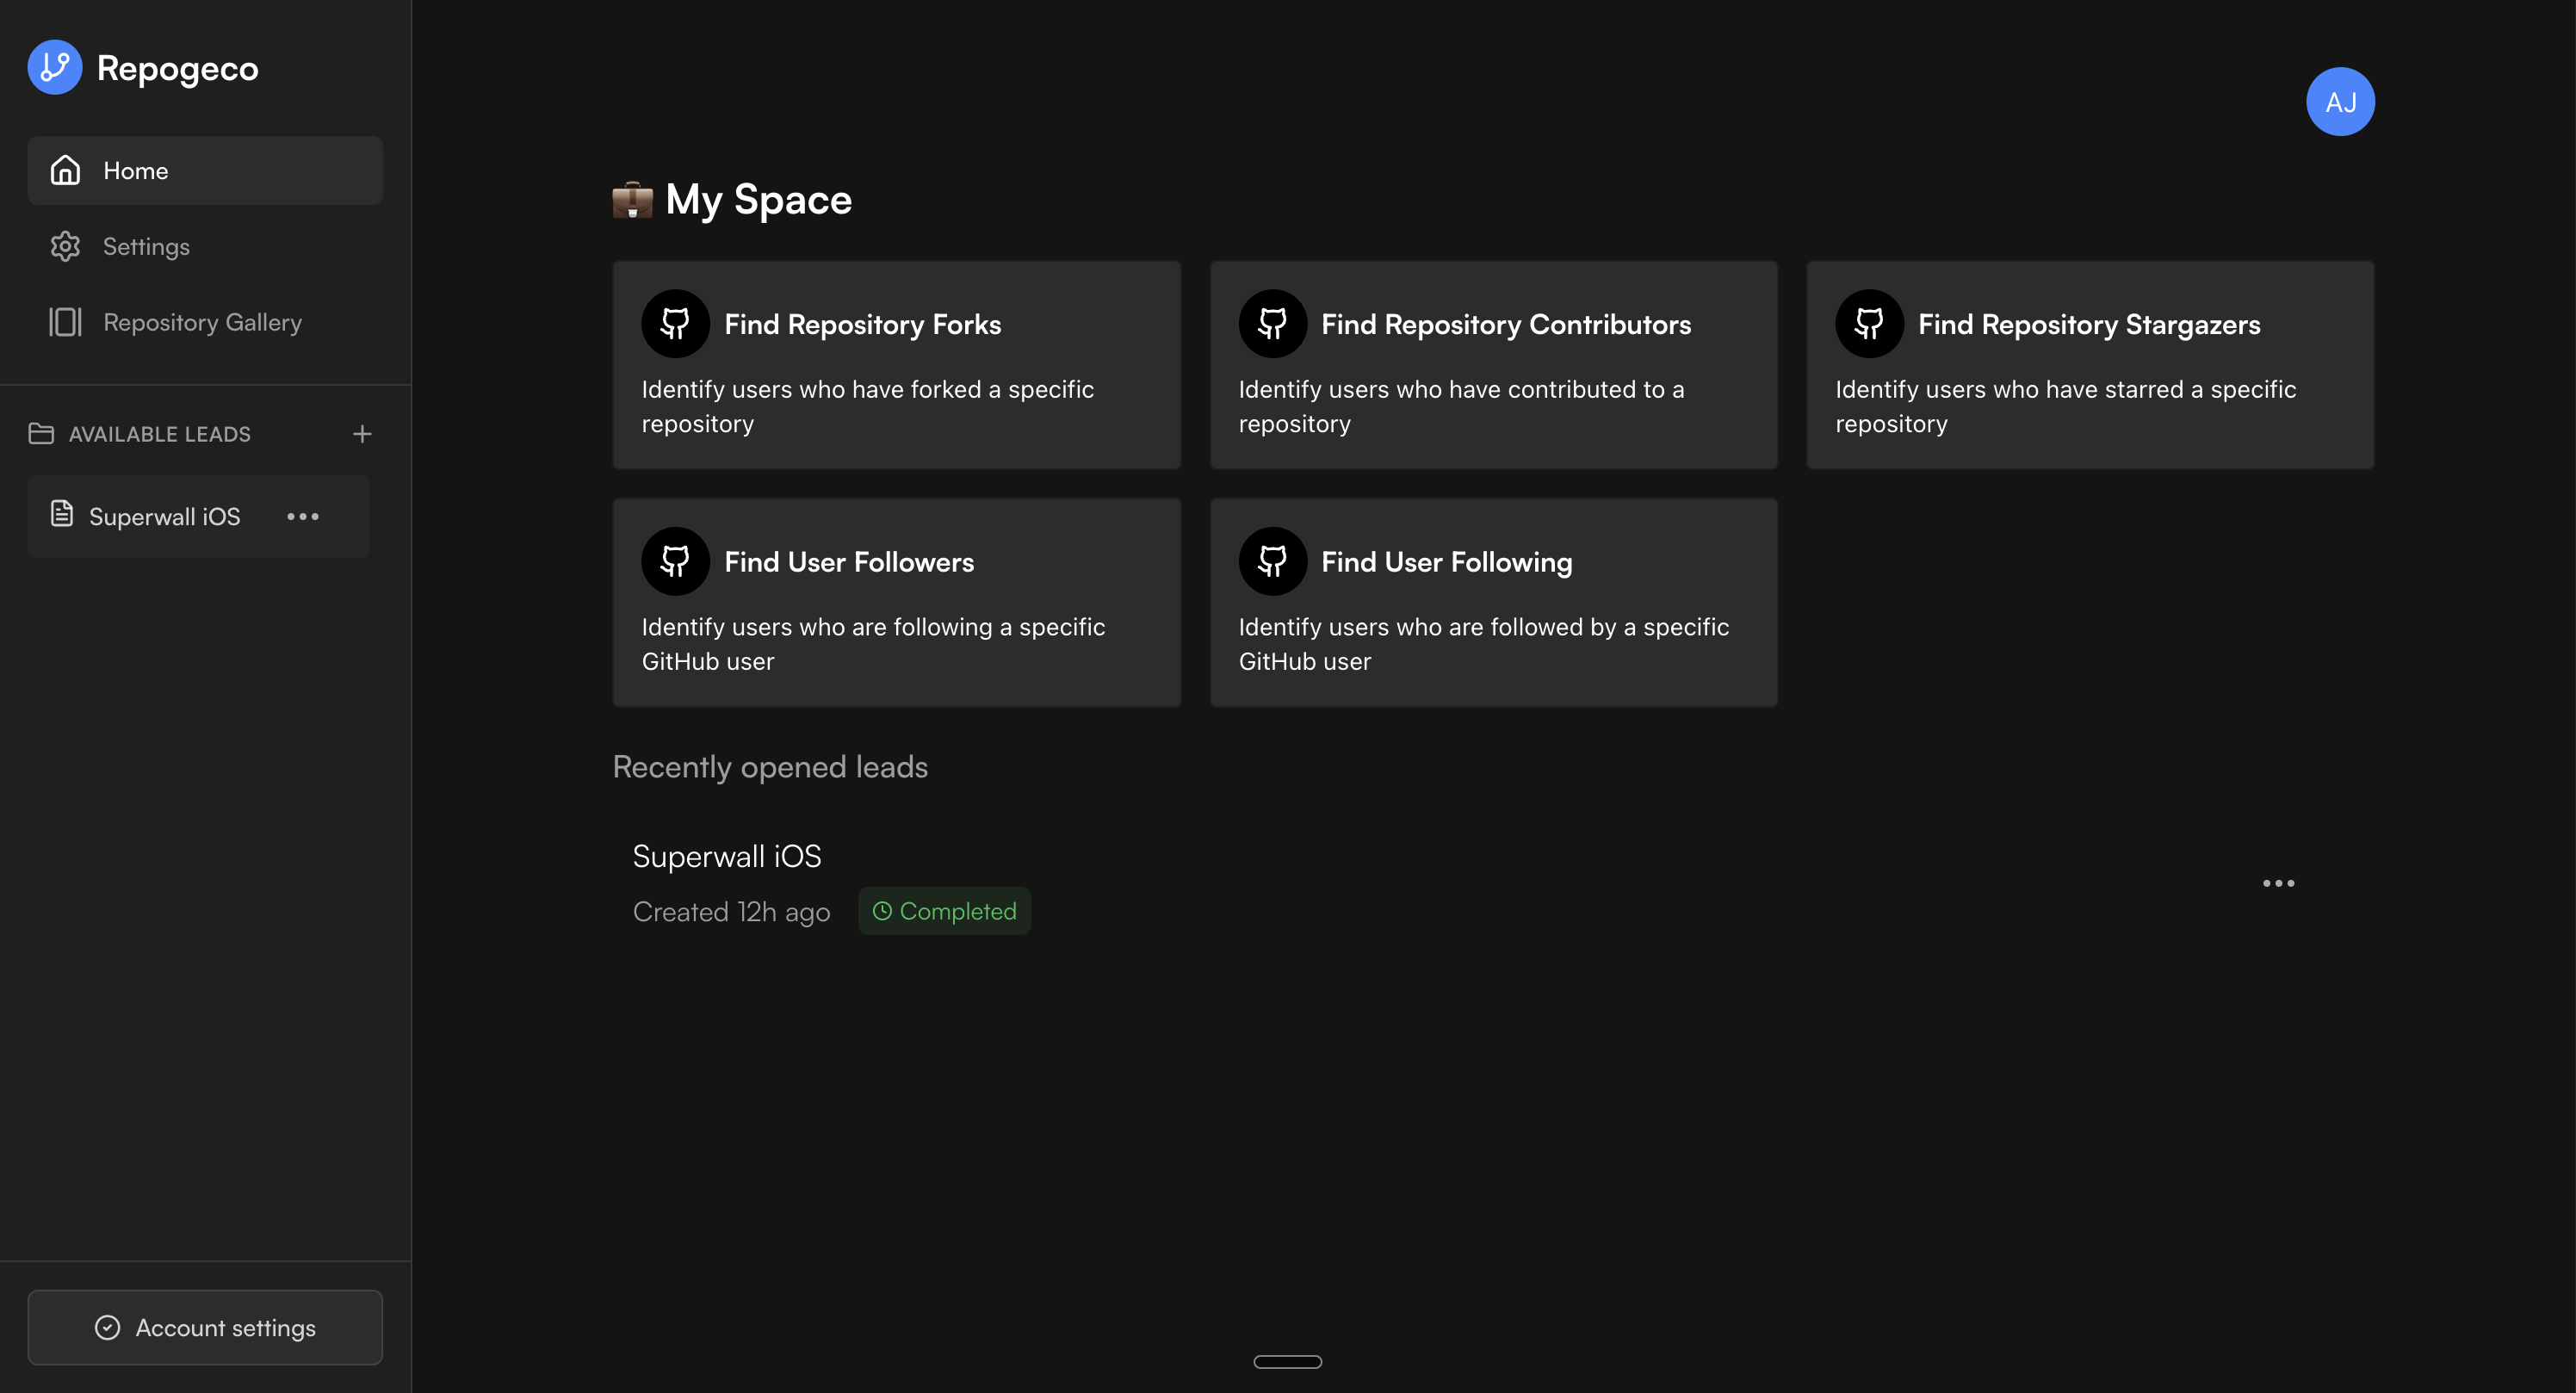Click the GitHub icon on Find Repository Forks card
The image size is (2576, 1393).
(x=675, y=323)
